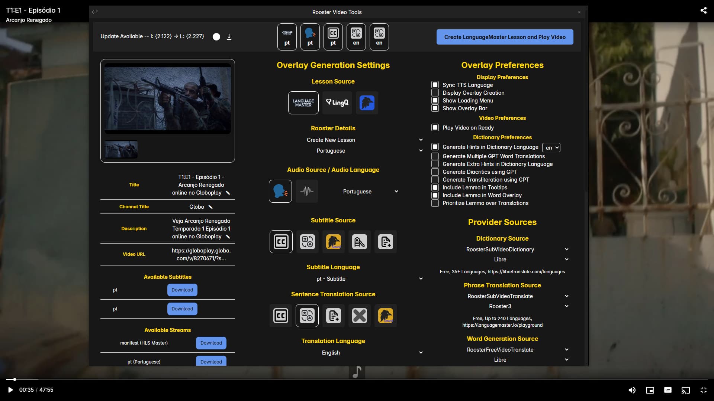Click Create LanguageMaster Lesson and Play Video
714x401 pixels.
pos(505,37)
